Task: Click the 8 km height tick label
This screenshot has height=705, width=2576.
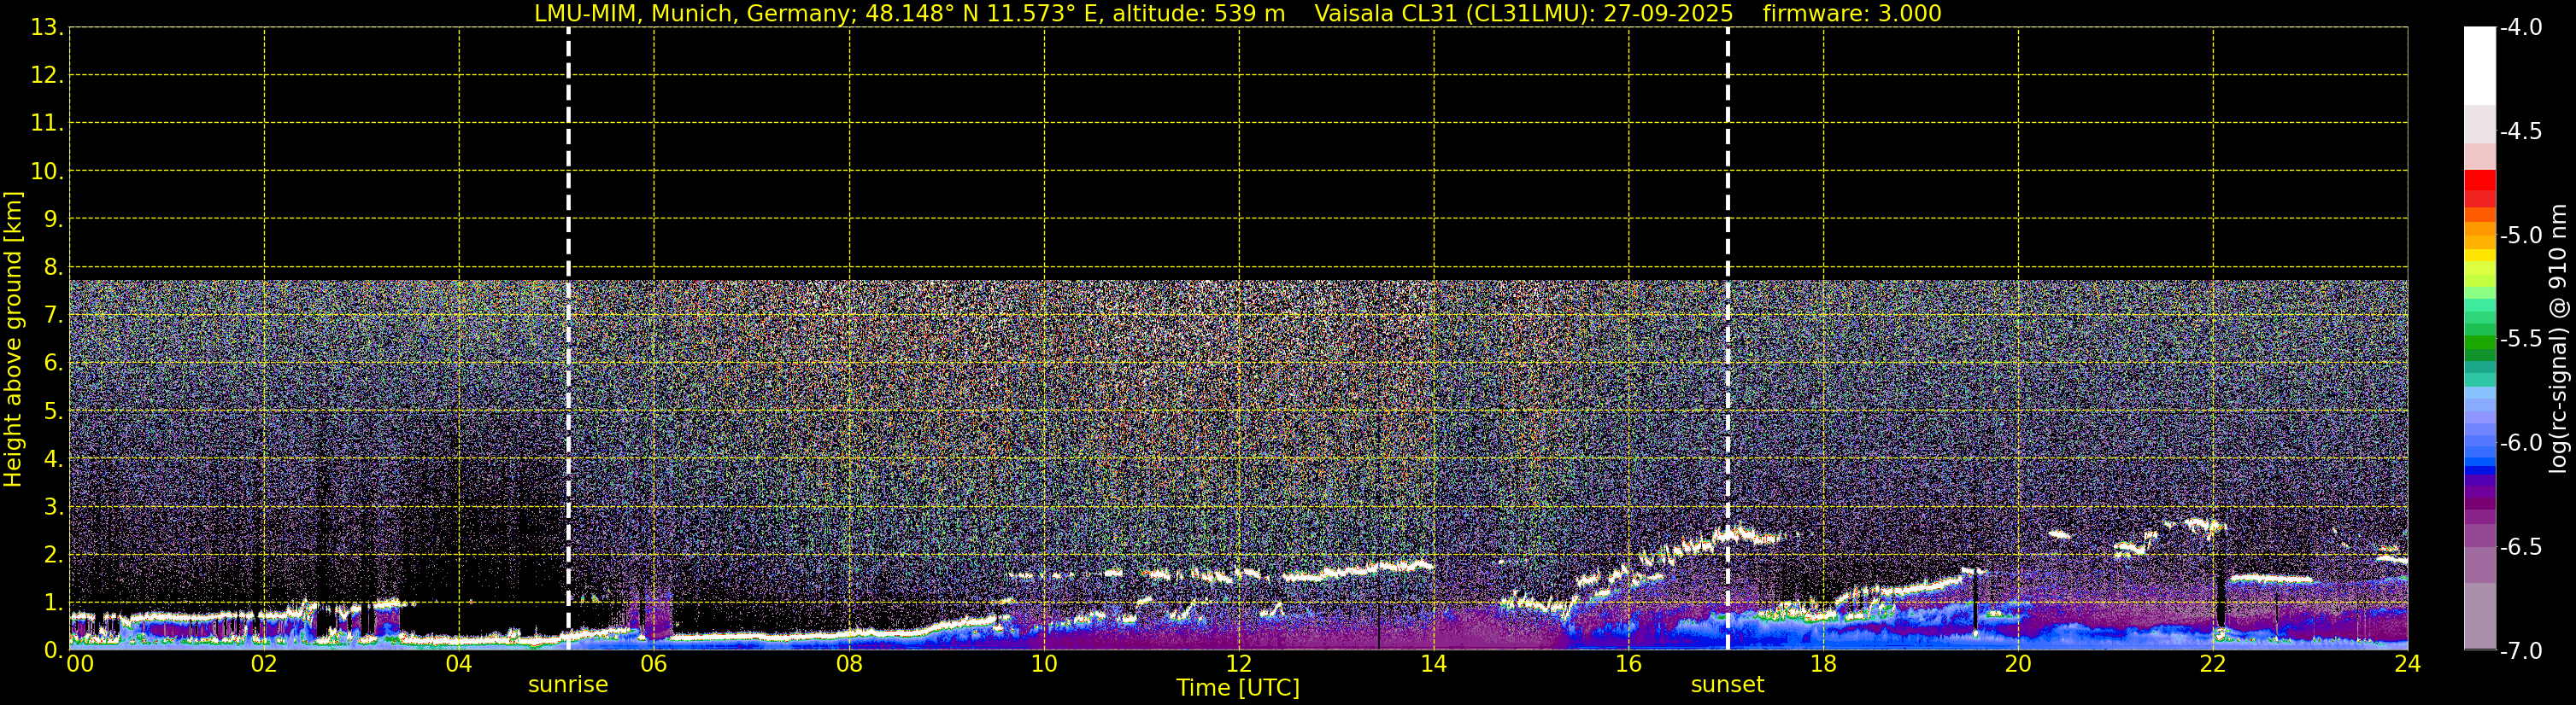Action: coord(52,268)
